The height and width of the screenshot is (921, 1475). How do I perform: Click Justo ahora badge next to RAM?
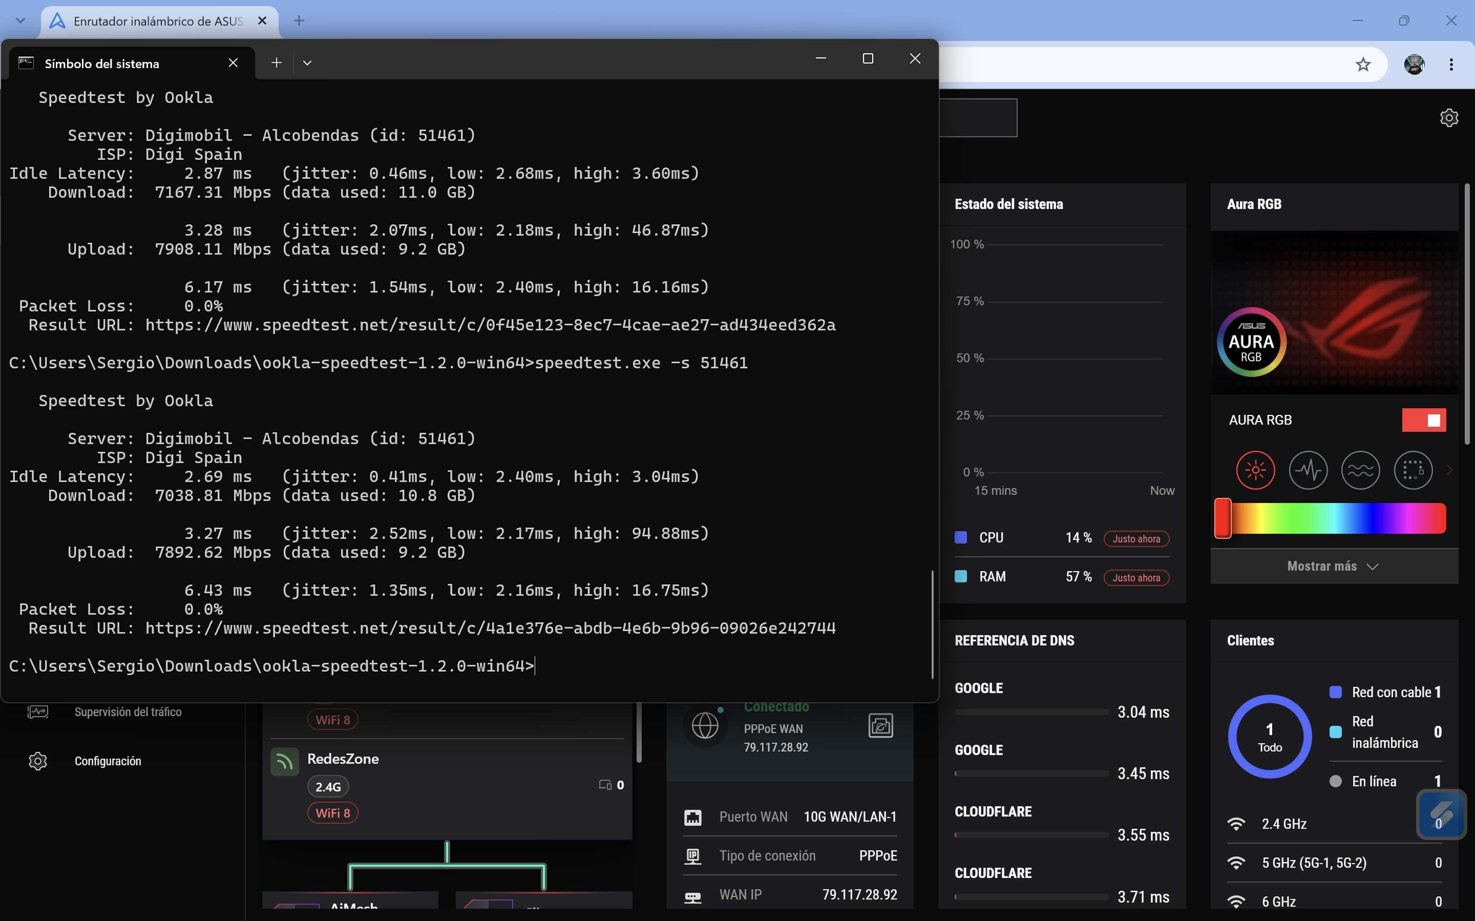point(1136,577)
